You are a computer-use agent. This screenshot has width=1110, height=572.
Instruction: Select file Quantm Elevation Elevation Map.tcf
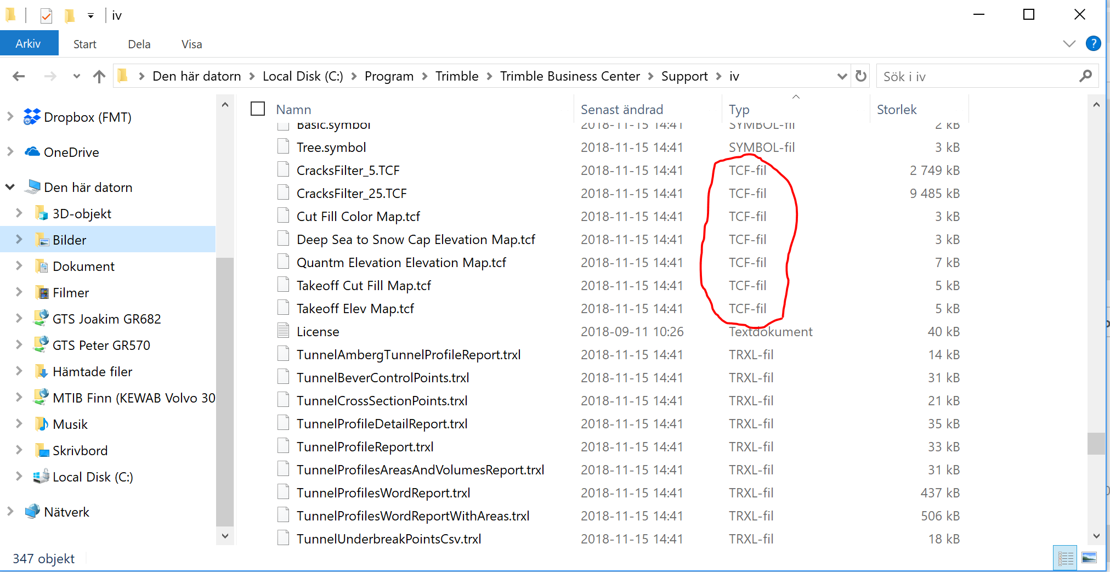pos(401,263)
